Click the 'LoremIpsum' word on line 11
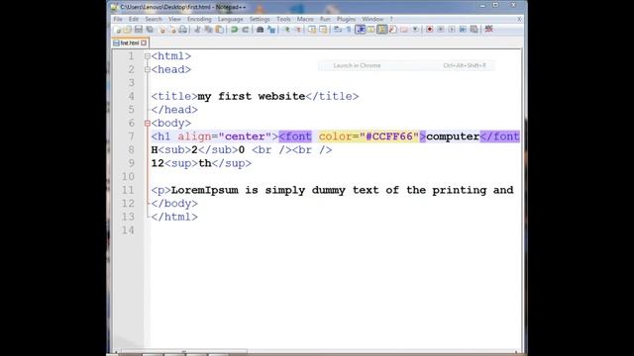The width and height of the screenshot is (634, 356). [x=205, y=190]
